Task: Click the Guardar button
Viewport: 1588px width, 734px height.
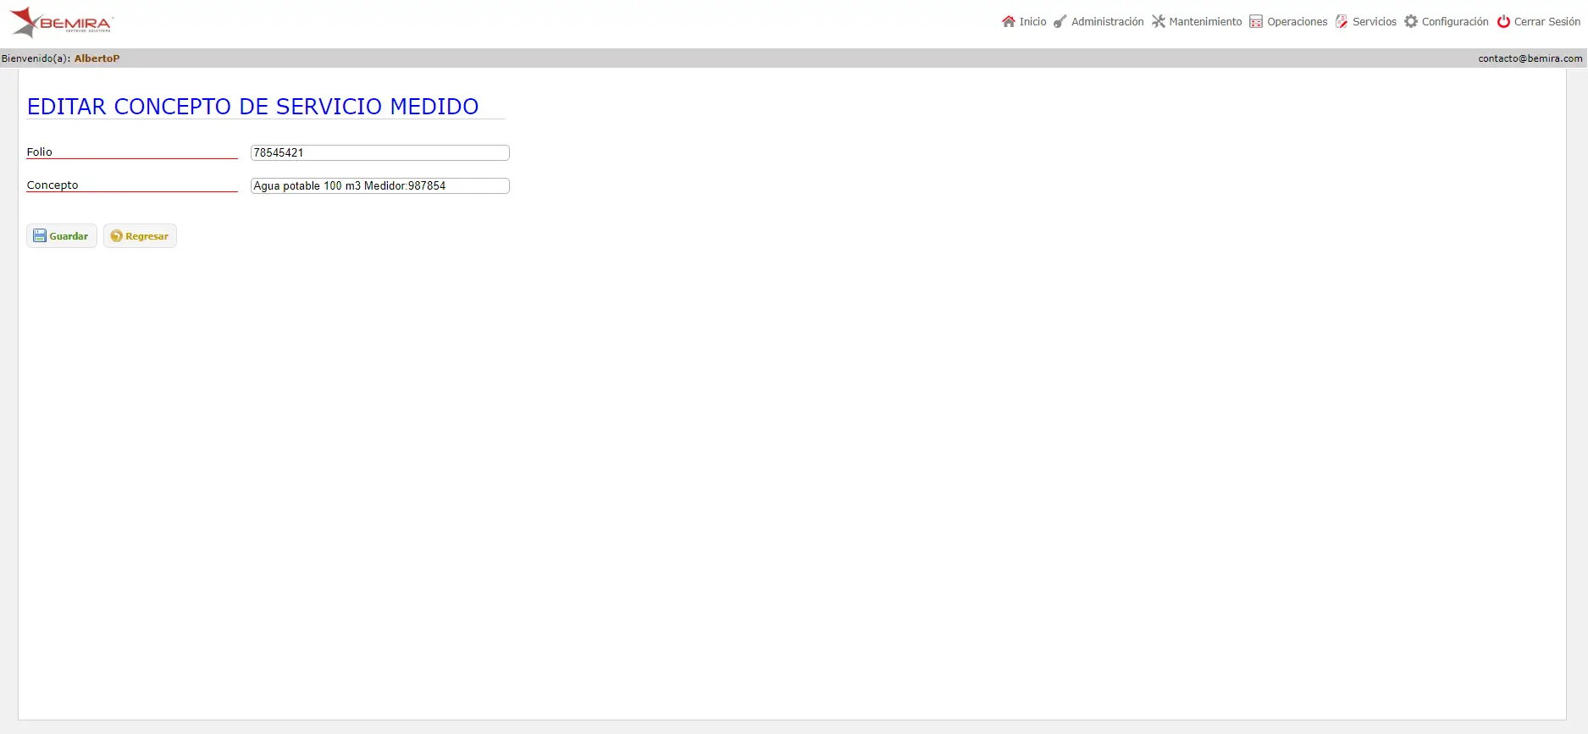Action: pyautogui.click(x=62, y=236)
